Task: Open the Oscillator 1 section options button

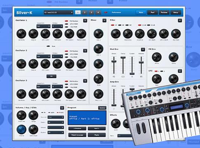Action: click(85, 21)
